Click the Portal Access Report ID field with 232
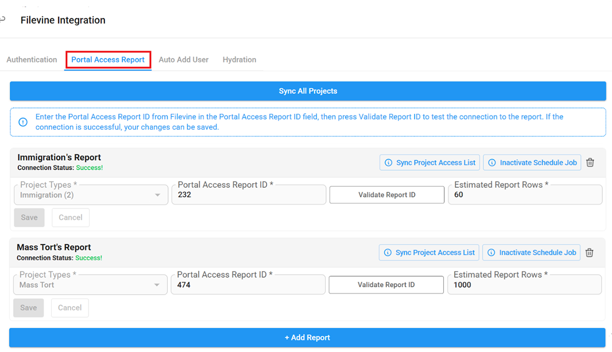Viewport: 612px width, 352px height. coord(249,195)
